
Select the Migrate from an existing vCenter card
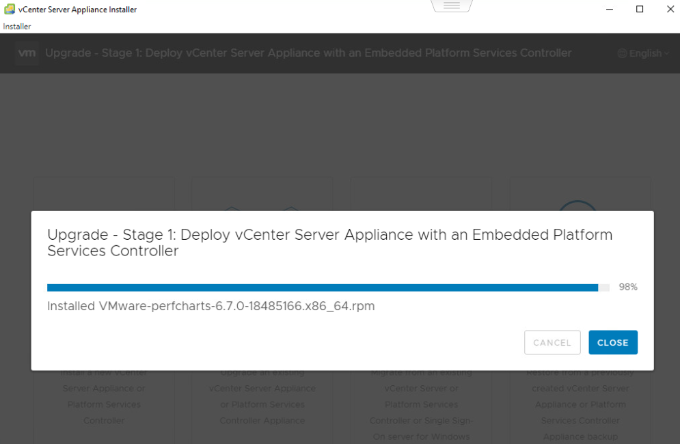coord(421,310)
